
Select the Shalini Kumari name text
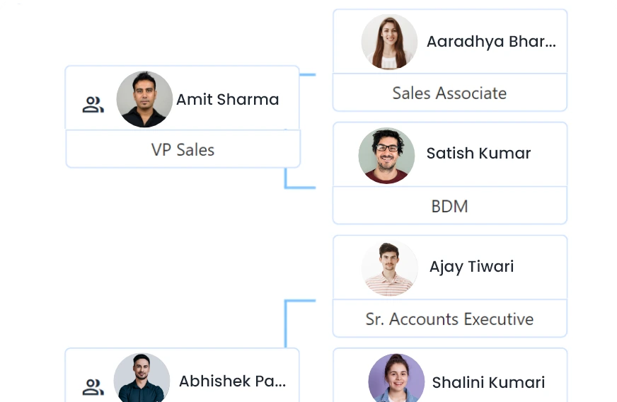[x=488, y=383]
